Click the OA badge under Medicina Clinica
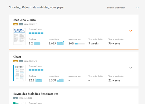 15,24
